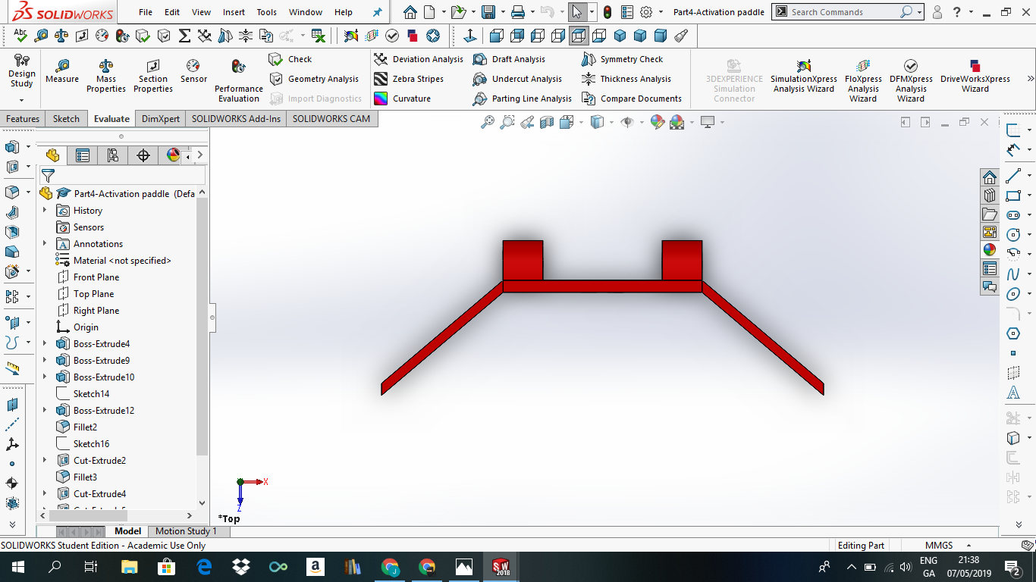Expand the Cut-Extrude2 feature
Screen dimensions: 1036x582
tap(45, 461)
